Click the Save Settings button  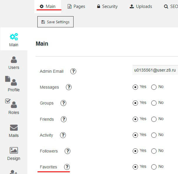55,22
